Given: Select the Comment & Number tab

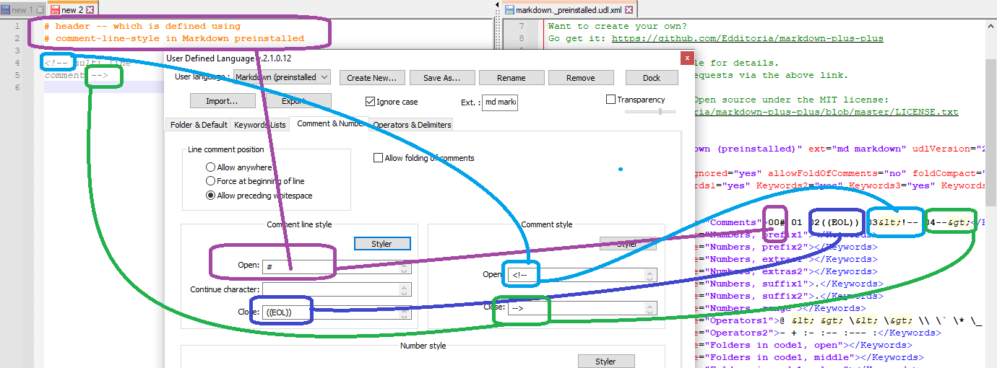Looking at the screenshot, I should (x=330, y=123).
